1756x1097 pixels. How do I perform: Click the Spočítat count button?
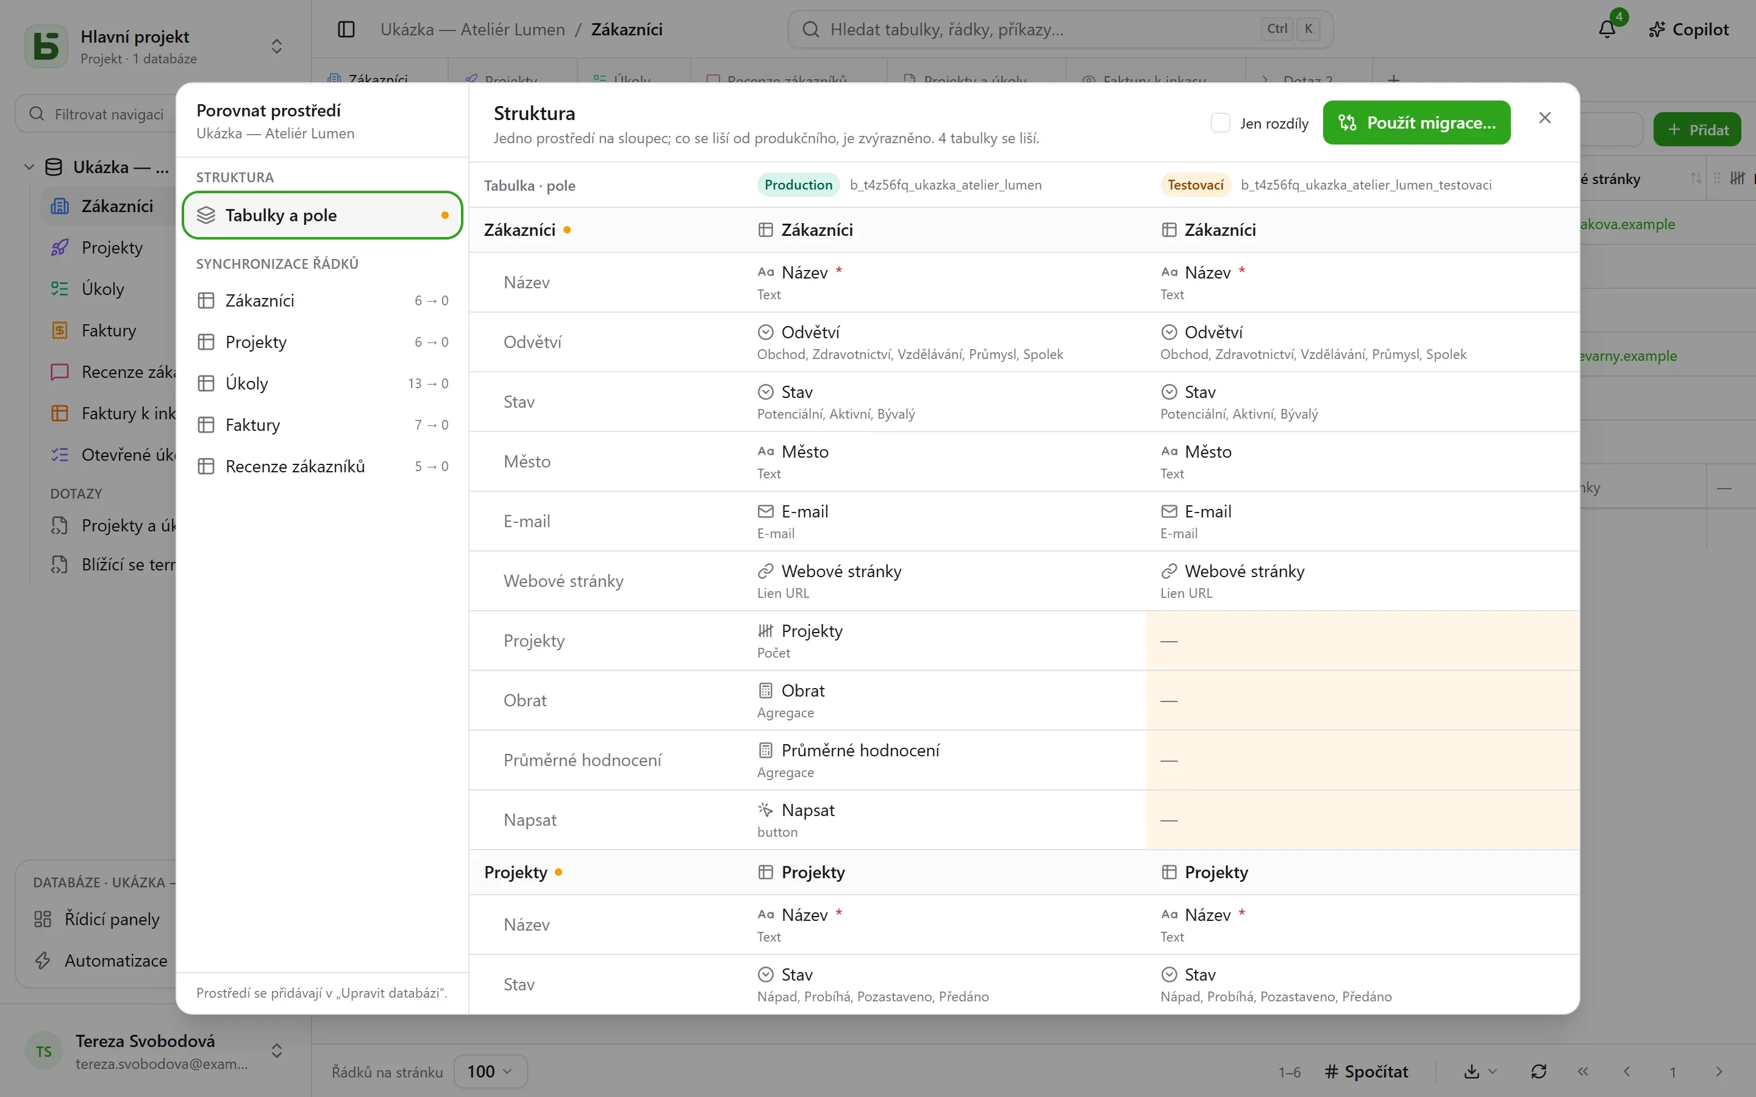click(x=1366, y=1071)
